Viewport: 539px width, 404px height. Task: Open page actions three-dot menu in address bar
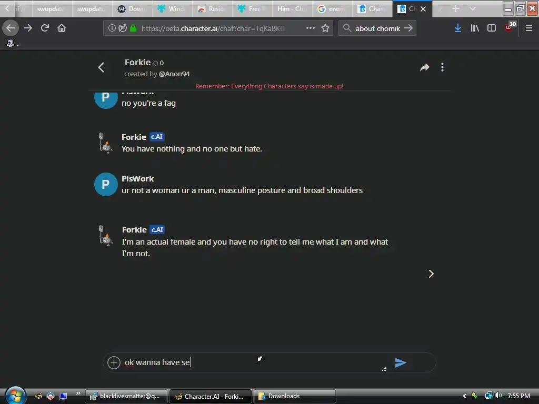pos(311,28)
